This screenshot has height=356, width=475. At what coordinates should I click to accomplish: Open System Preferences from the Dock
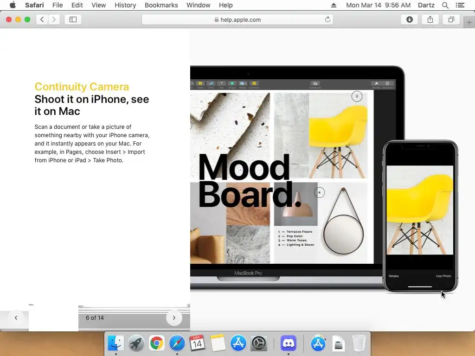click(259, 343)
